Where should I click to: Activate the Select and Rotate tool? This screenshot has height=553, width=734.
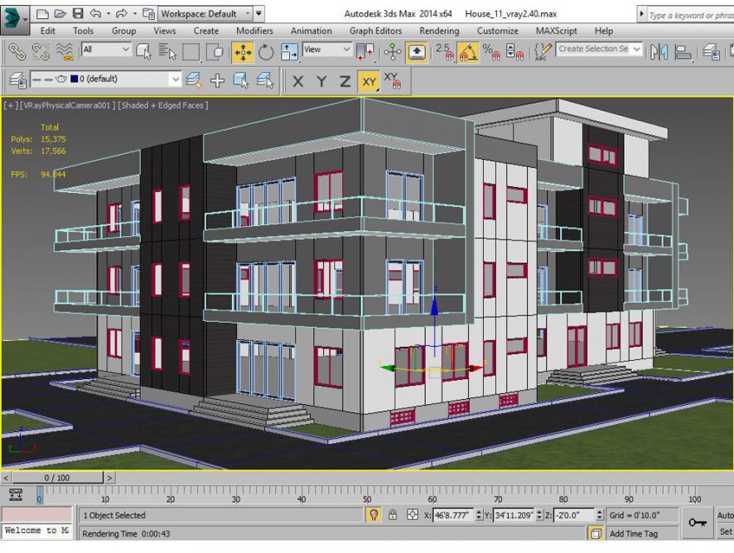[266, 51]
